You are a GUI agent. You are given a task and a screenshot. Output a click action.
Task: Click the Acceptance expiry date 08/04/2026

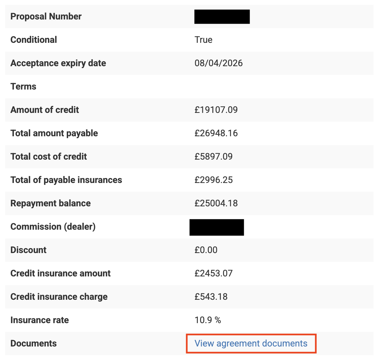click(x=219, y=63)
